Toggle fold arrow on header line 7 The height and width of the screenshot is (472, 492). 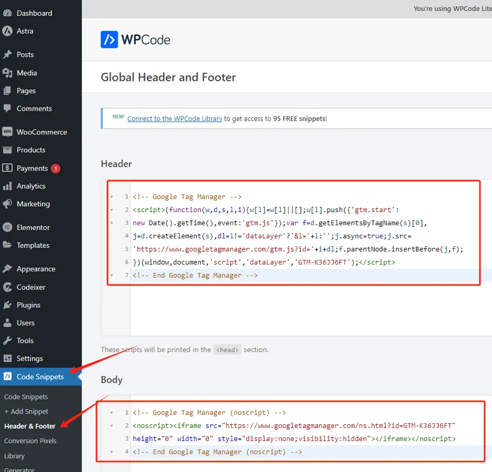coord(112,276)
